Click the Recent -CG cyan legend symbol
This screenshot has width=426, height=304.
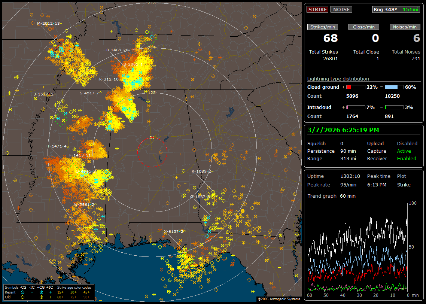pyautogui.click(x=23, y=292)
